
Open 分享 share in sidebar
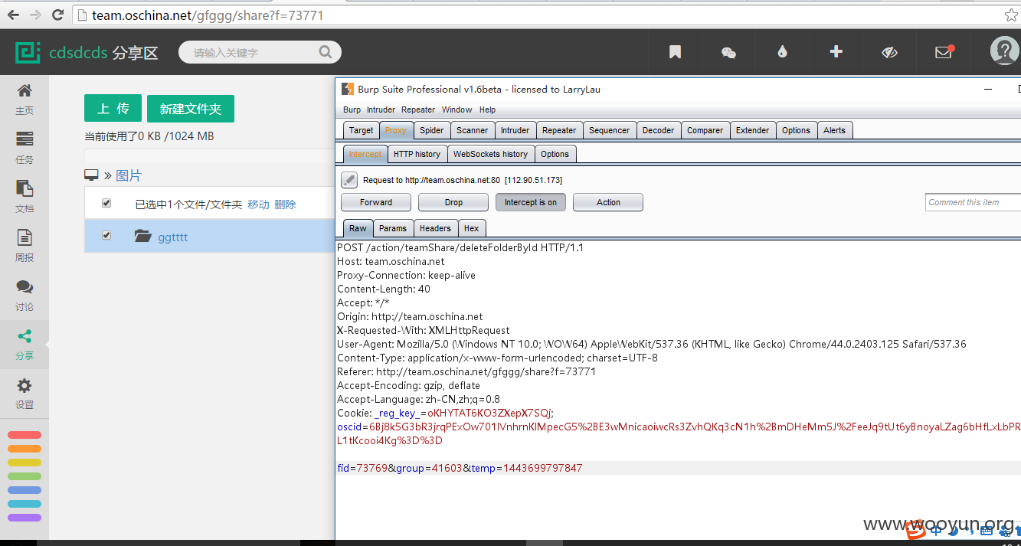tap(25, 345)
